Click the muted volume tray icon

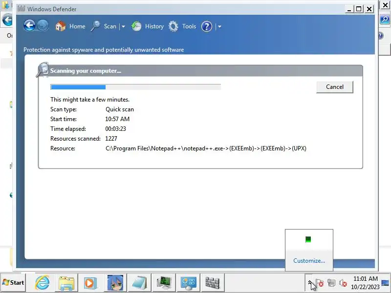343,283
